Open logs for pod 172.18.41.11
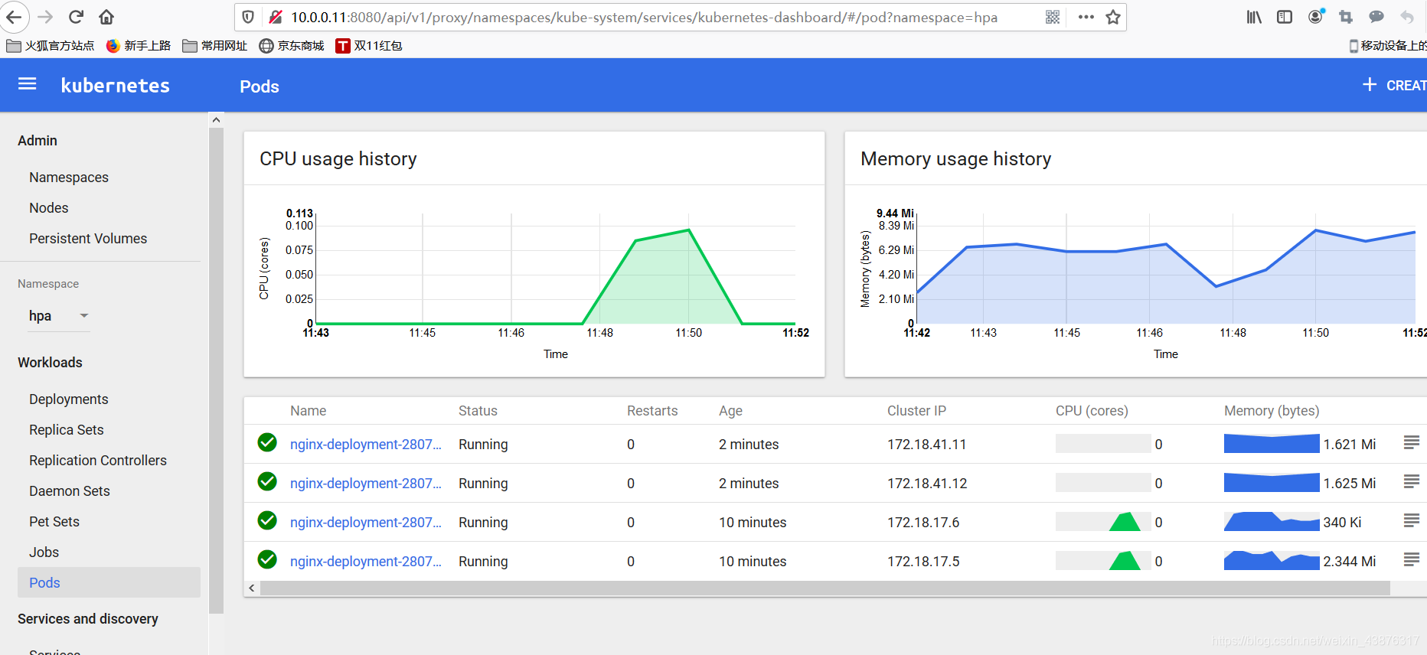The image size is (1427, 655). [x=1412, y=442]
